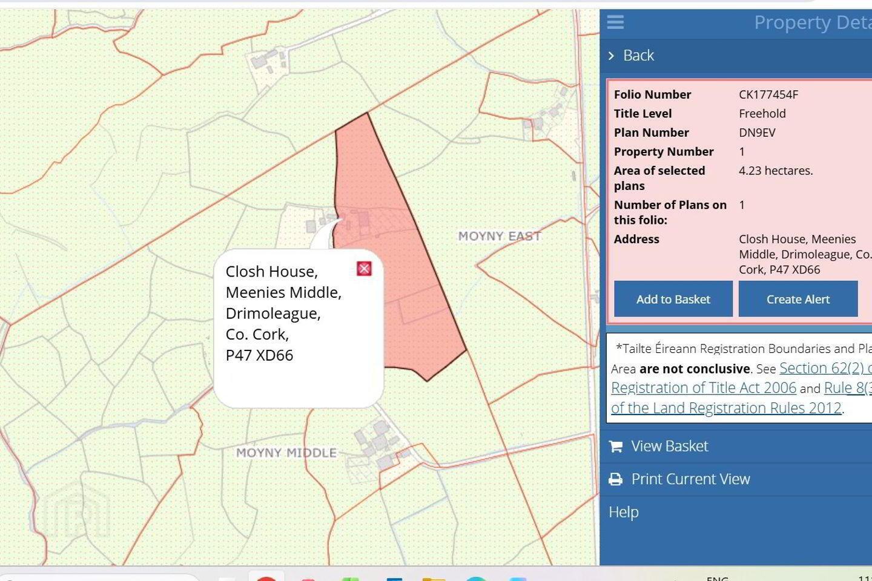This screenshot has height=581, width=872.
Task: Click the printer icon
Action: point(616,479)
